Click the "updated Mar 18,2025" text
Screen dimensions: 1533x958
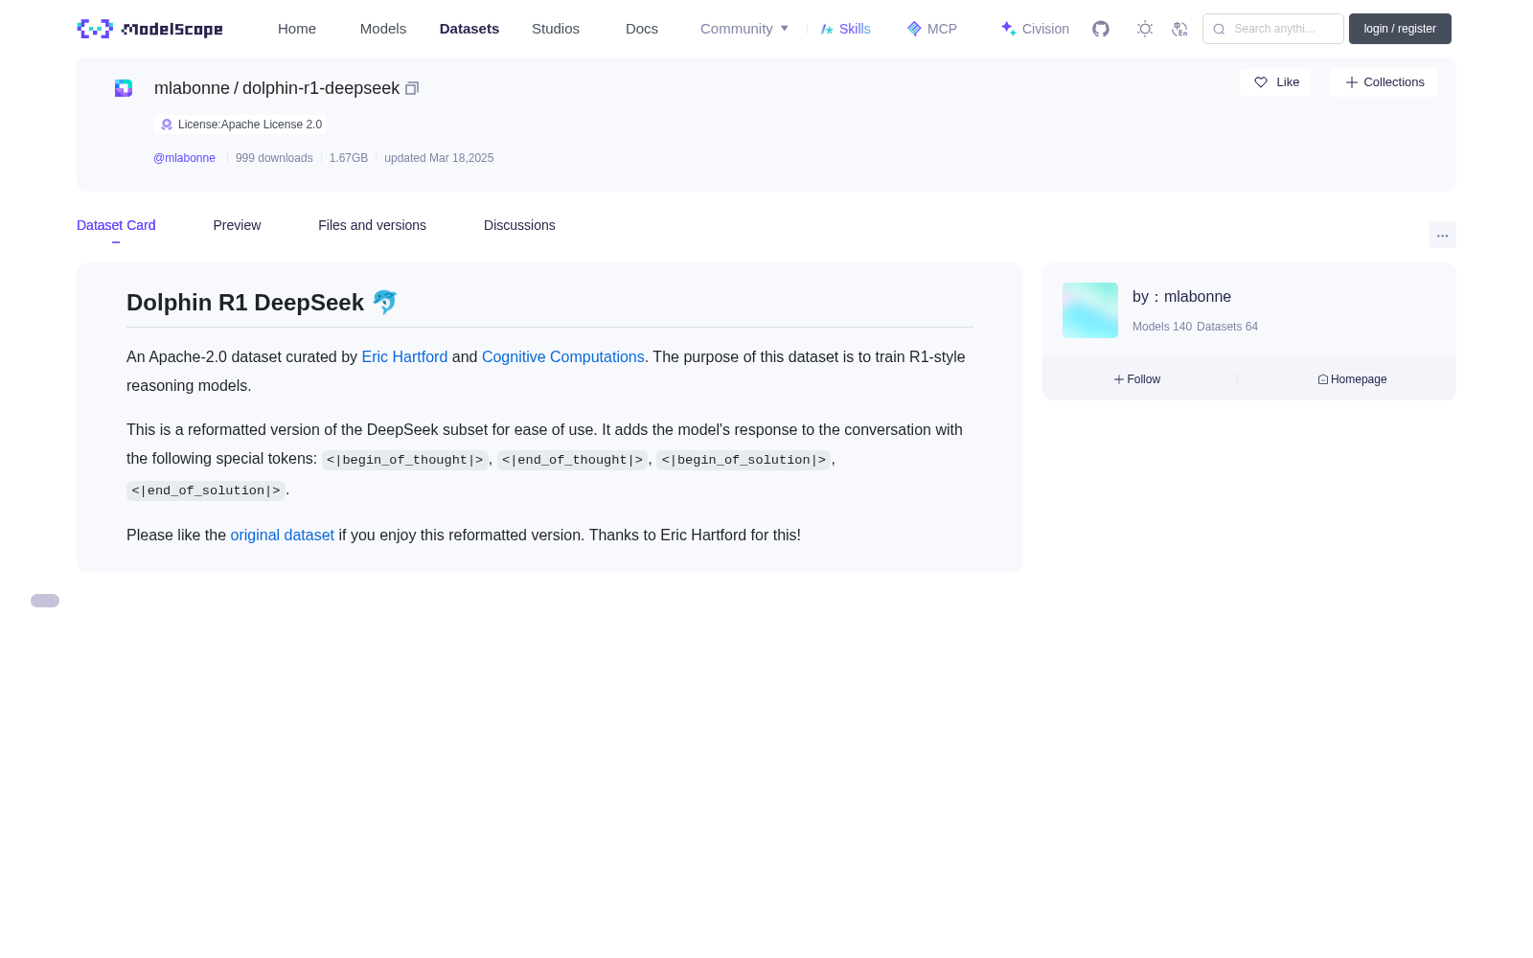click(x=439, y=158)
